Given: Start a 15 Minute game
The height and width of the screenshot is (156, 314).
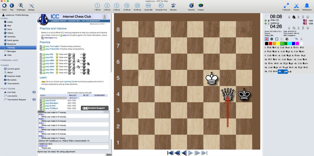Looking at the screenshot, I should click(x=127, y=6).
